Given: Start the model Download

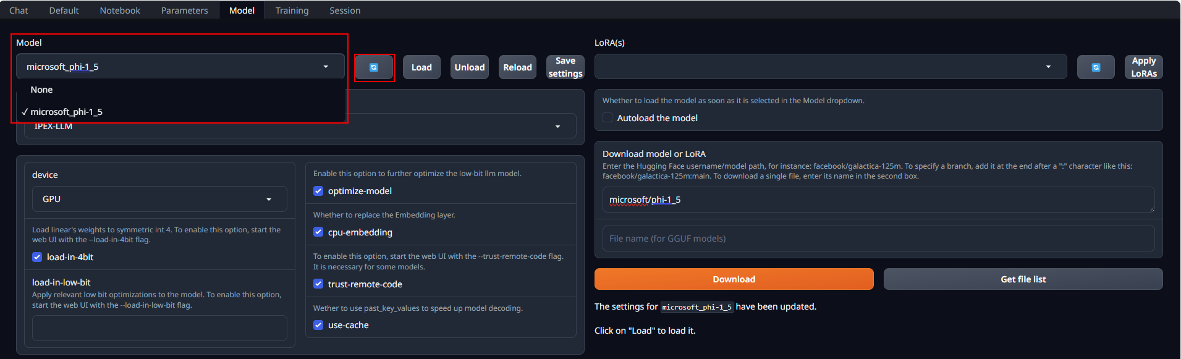Looking at the screenshot, I should point(734,279).
